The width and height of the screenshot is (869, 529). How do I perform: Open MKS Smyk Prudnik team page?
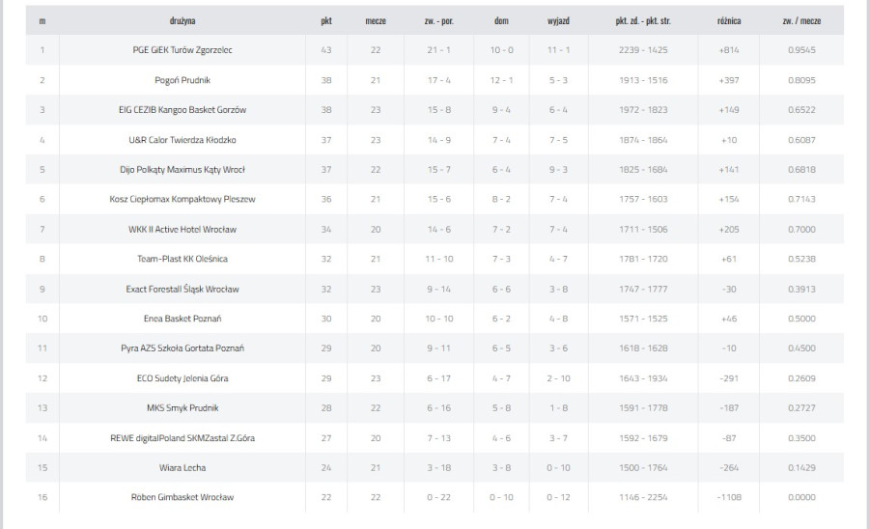point(182,408)
